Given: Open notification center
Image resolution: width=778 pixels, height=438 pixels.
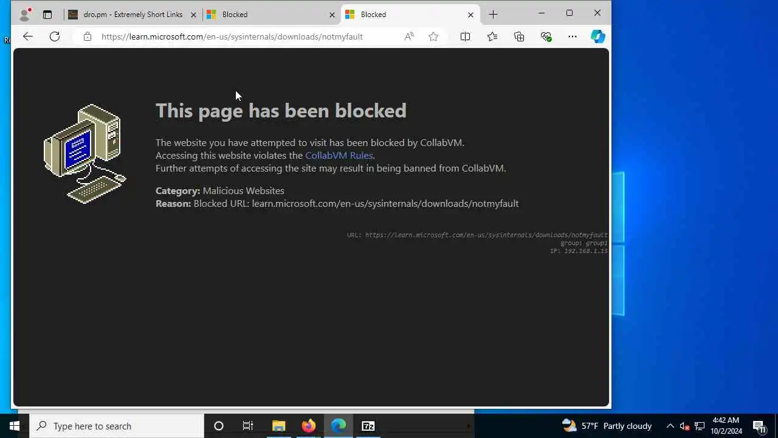Looking at the screenshot, I should click(759, 426).
